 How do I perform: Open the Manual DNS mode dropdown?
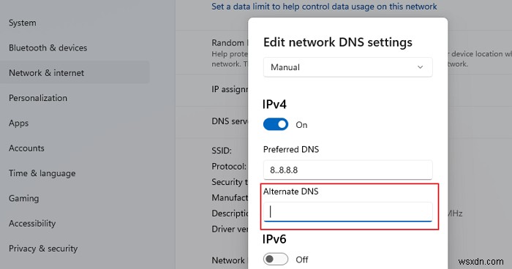[x=347, y=67]
